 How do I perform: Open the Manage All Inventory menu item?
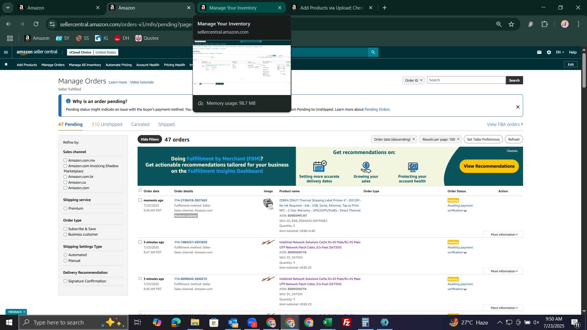tap(85, 65)
